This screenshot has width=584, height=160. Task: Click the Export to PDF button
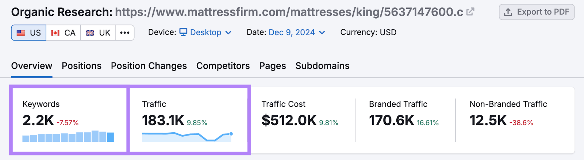(x=537, y=12)
